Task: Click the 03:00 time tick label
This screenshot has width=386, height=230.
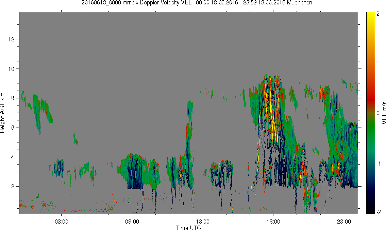Action: tap(62, 222)
